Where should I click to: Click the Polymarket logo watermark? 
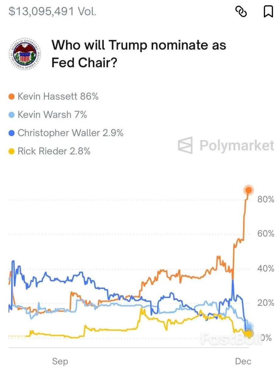click(x=226, y=145)
